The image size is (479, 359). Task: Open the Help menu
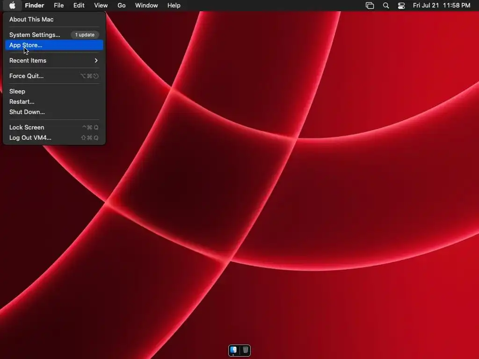(x=174, y=6)
